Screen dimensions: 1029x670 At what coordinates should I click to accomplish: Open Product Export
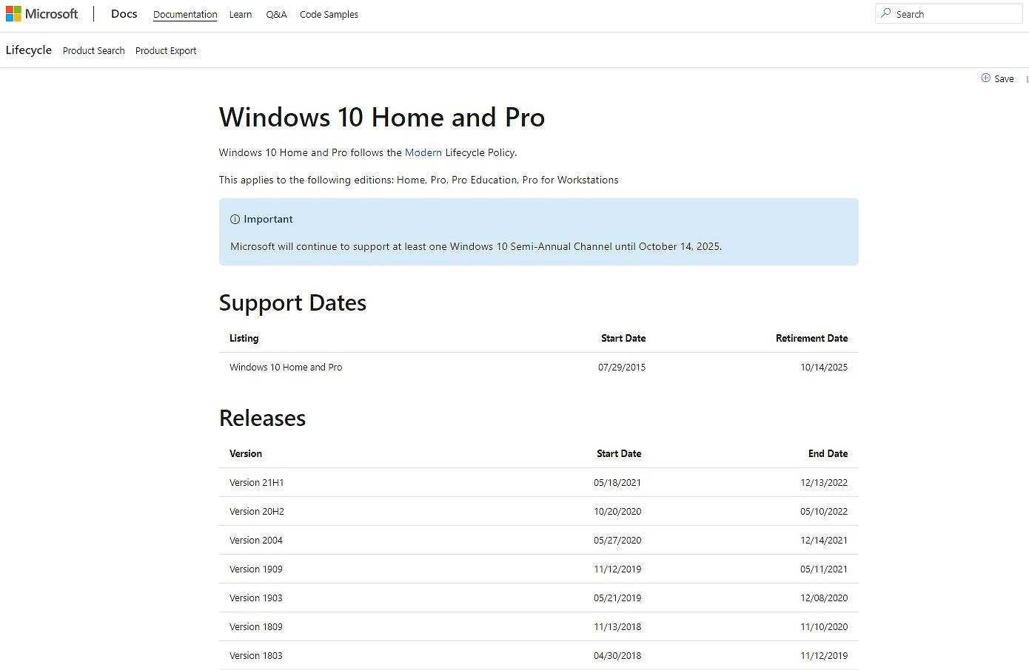click(x=166, y=50)
